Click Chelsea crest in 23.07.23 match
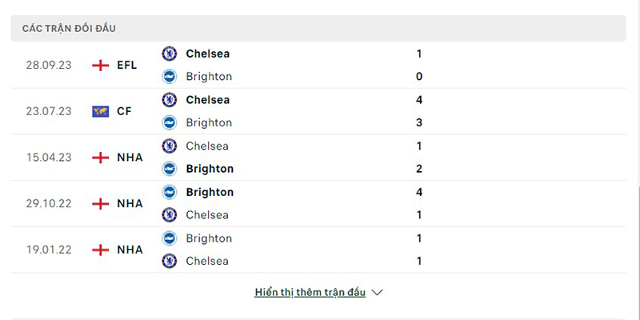The height and width of the screenshot is (320, 640). point(169,100)
